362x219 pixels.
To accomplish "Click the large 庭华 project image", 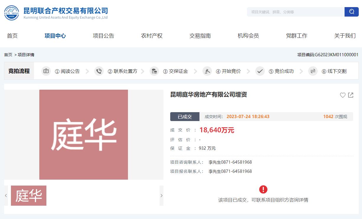I will pos(84,135).
